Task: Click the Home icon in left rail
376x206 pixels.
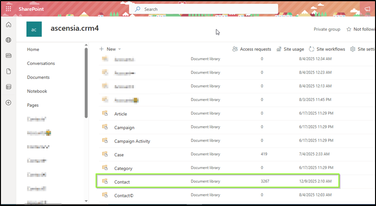Action: (x=8, y=25)
